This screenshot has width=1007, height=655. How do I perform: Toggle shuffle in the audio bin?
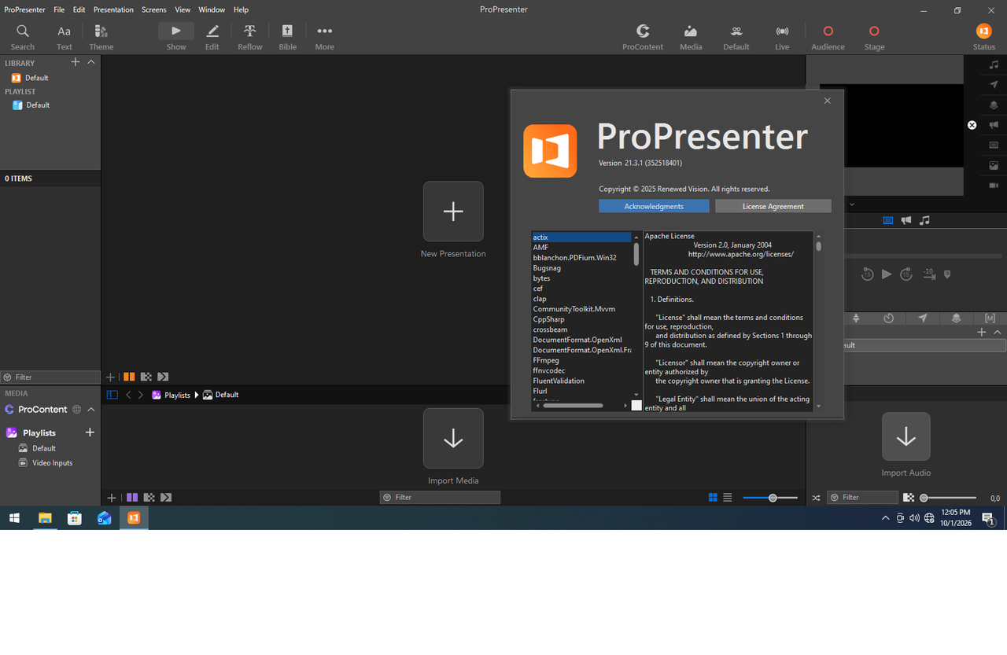pos(816,498)
